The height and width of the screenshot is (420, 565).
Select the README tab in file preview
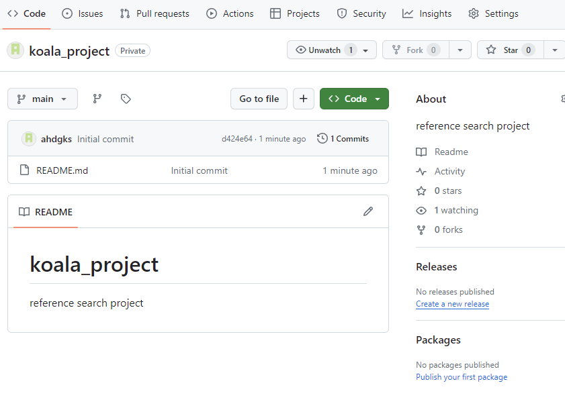46,212
